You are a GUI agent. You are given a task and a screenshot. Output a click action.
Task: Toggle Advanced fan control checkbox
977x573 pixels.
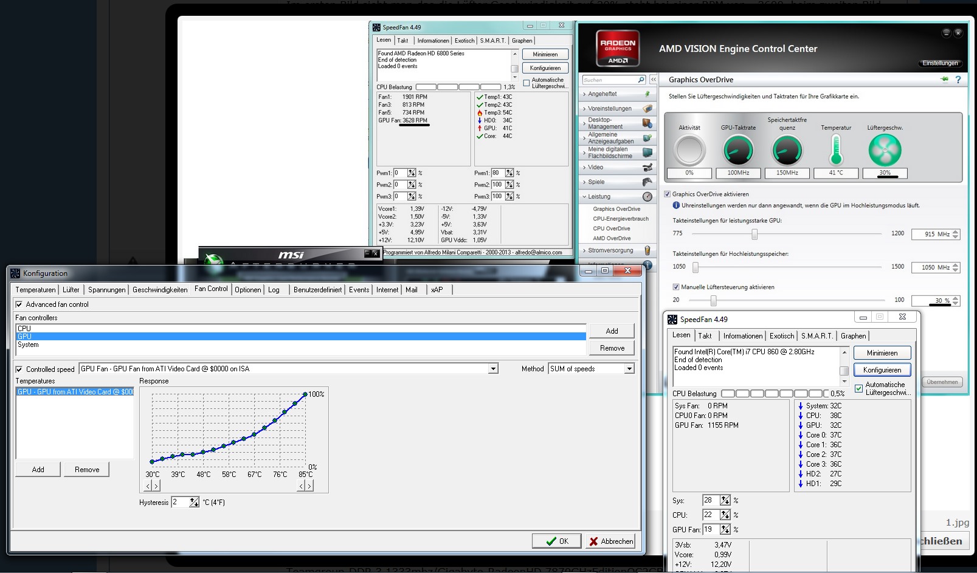(19, 304)
